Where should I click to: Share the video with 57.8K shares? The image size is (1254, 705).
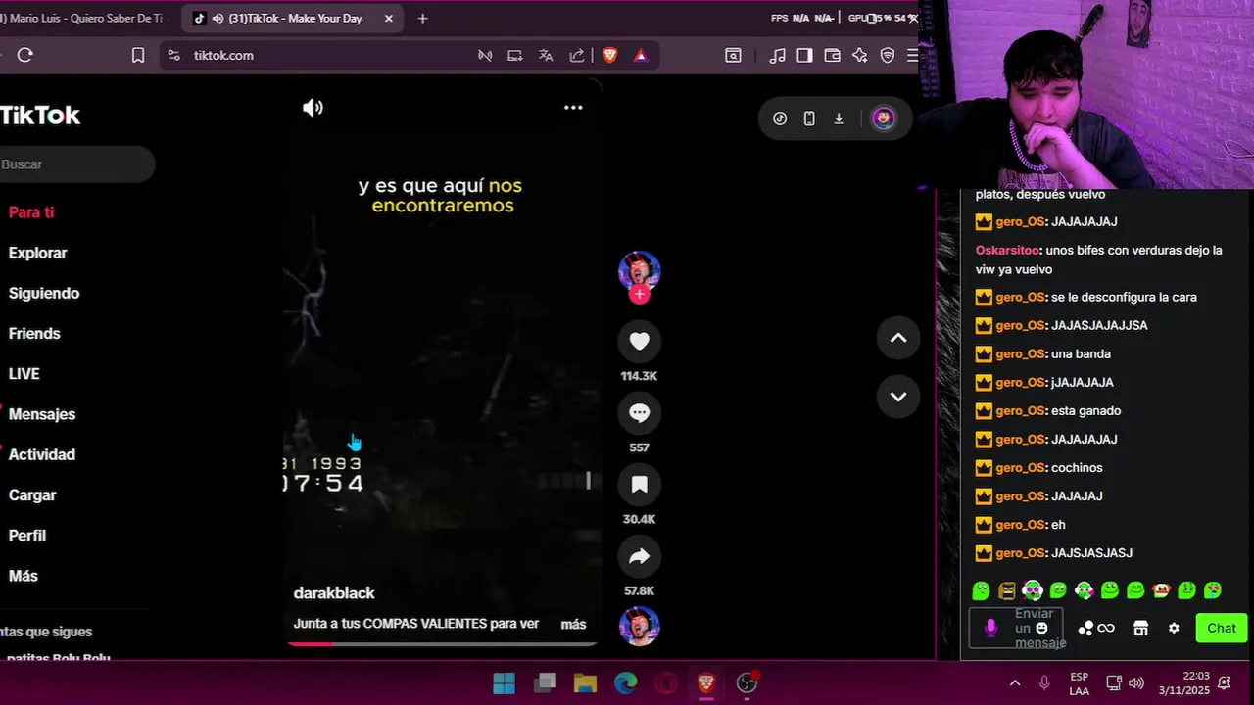(639, 556)
